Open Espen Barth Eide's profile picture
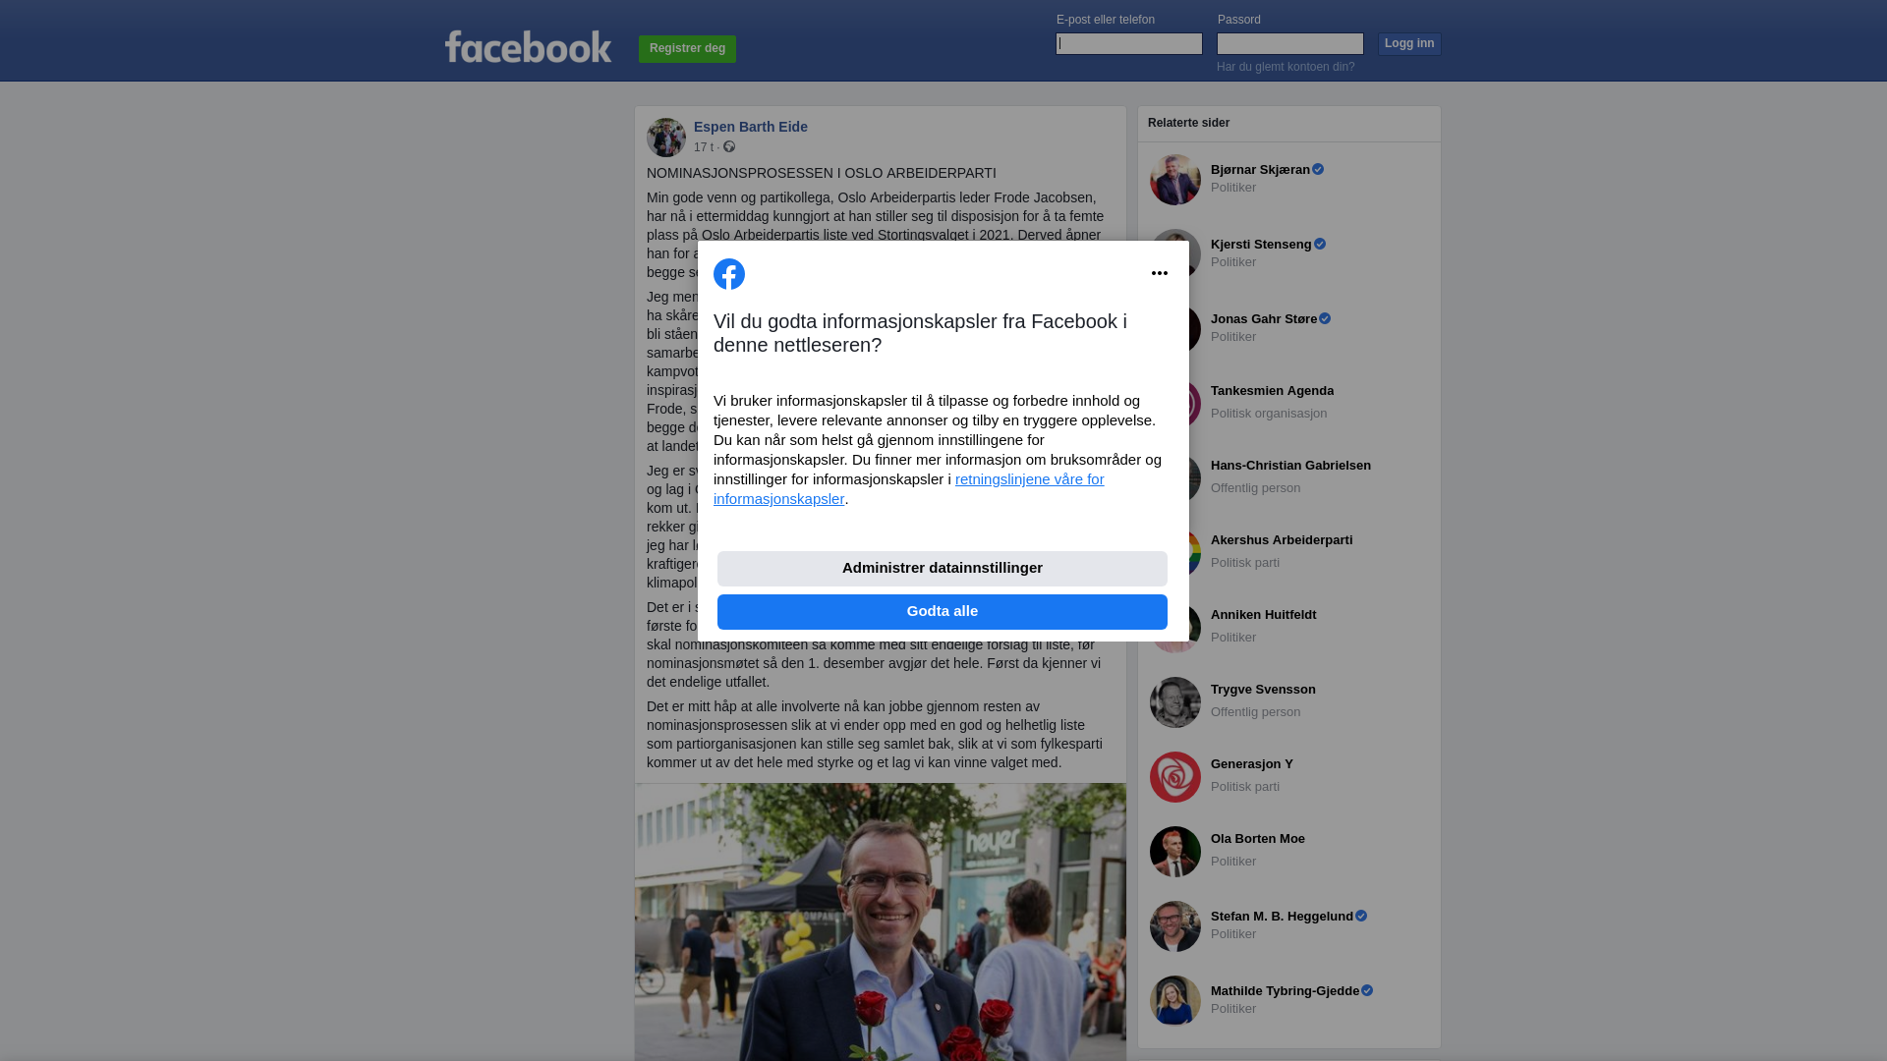 (x=666, y=138)
